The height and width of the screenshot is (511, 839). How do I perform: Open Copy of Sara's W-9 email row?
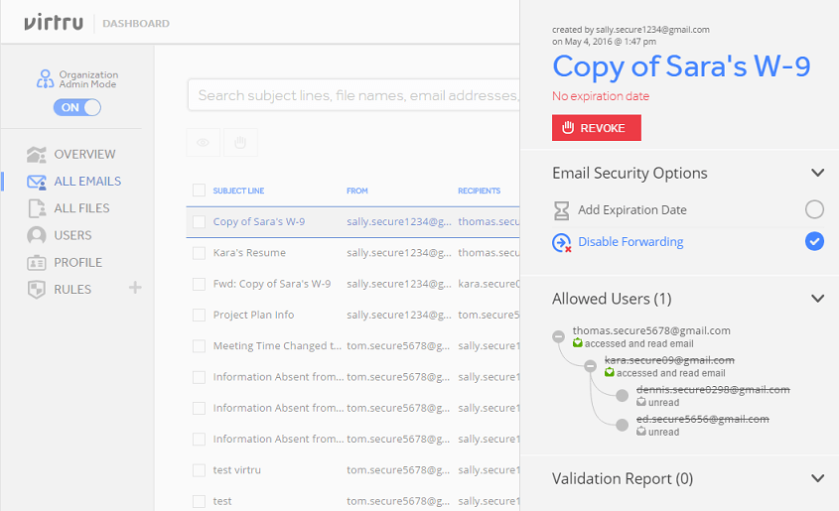point(353,222)
